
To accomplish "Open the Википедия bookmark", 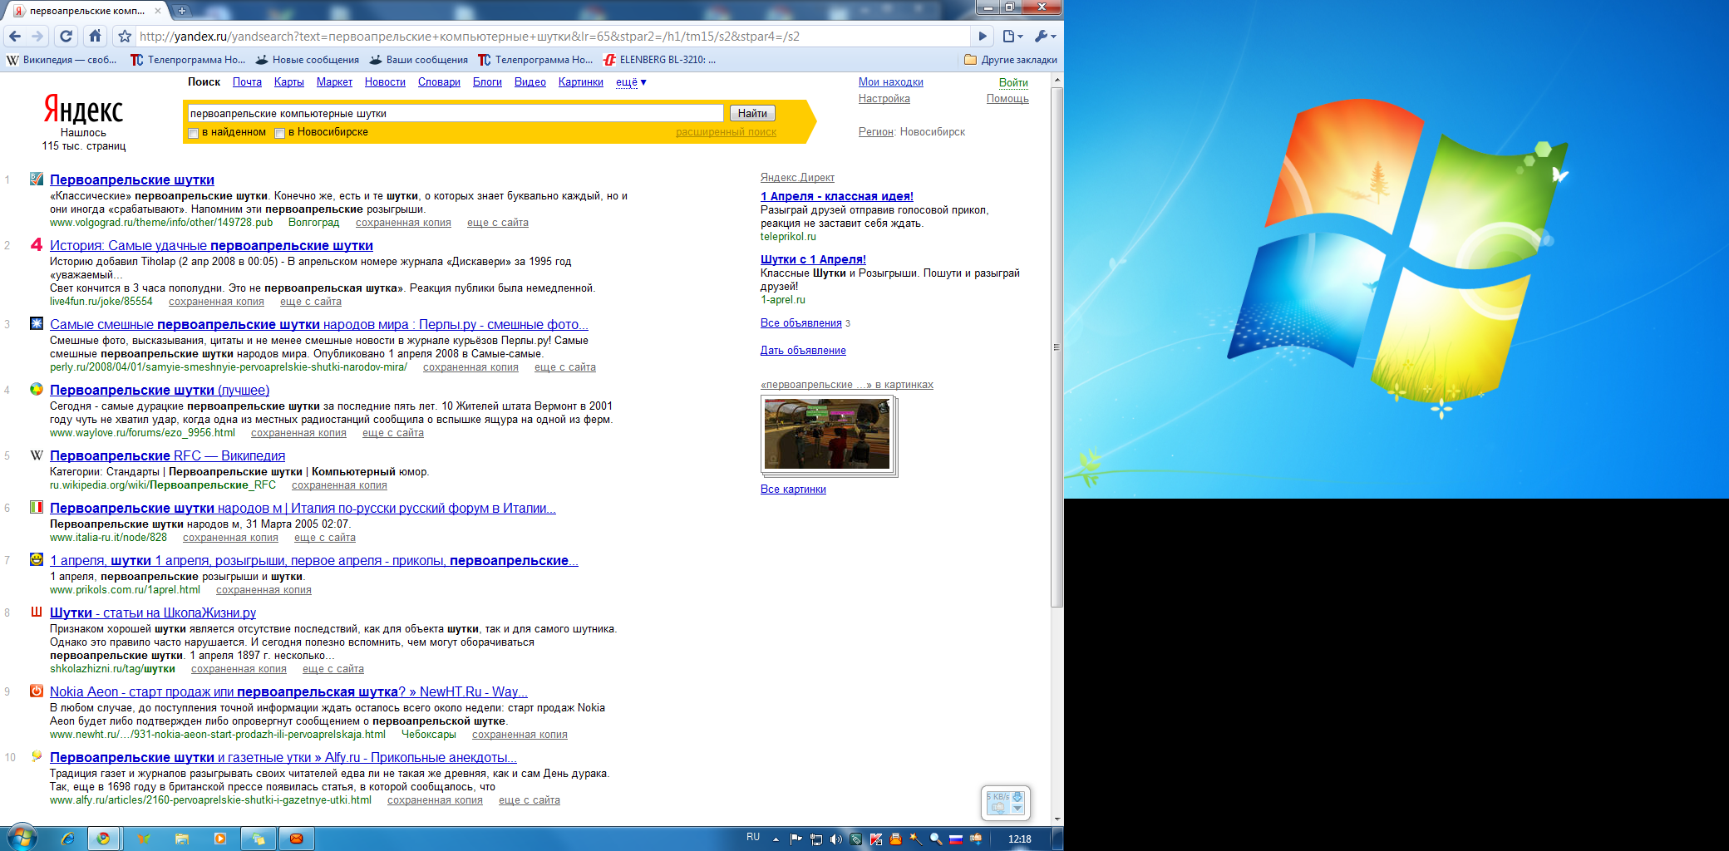I will click(x=62, y=60).
